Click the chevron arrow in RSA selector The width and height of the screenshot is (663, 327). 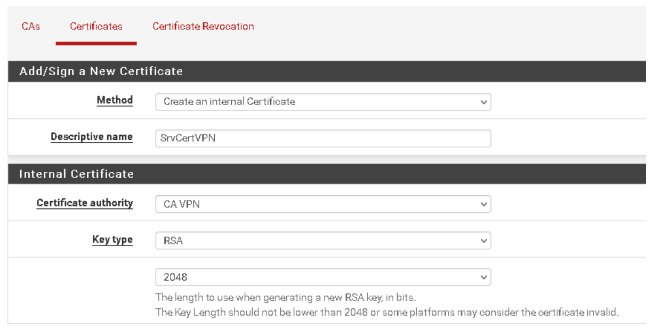point(483,241)
